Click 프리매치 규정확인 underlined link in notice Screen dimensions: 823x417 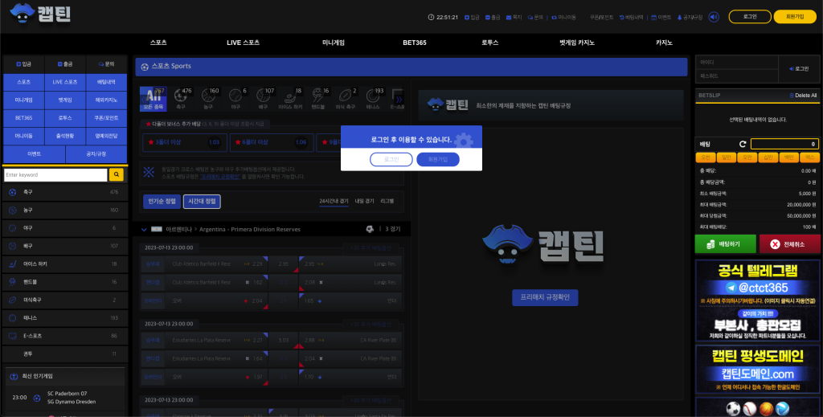pyautogui.click(x=220, y=177)
